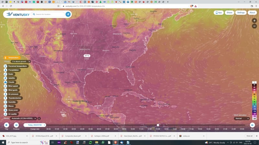Viewport: 259px width, 145px height.
Task: Click the temperature color scale legend
Action: pos(254,101)
